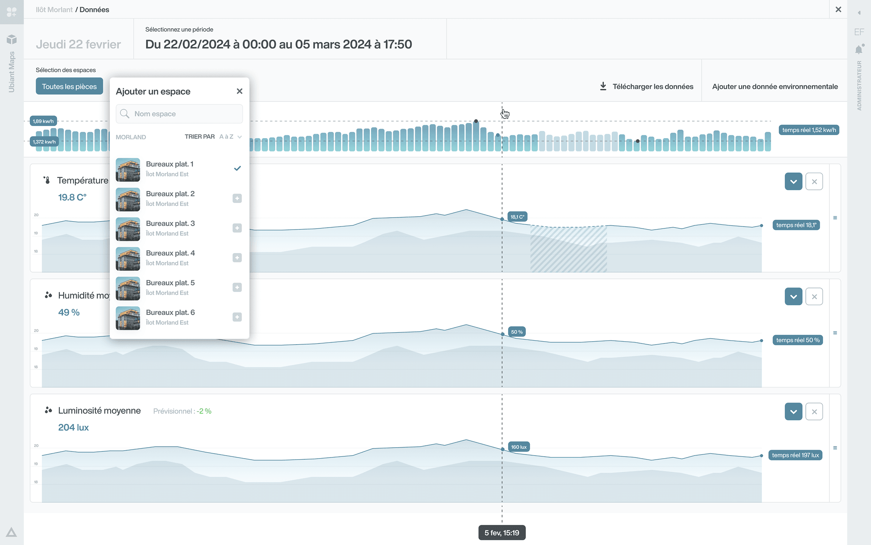Deselect the checked Bureaux plat. 1
The image size is (871, 545).
(x=237, y=168)
